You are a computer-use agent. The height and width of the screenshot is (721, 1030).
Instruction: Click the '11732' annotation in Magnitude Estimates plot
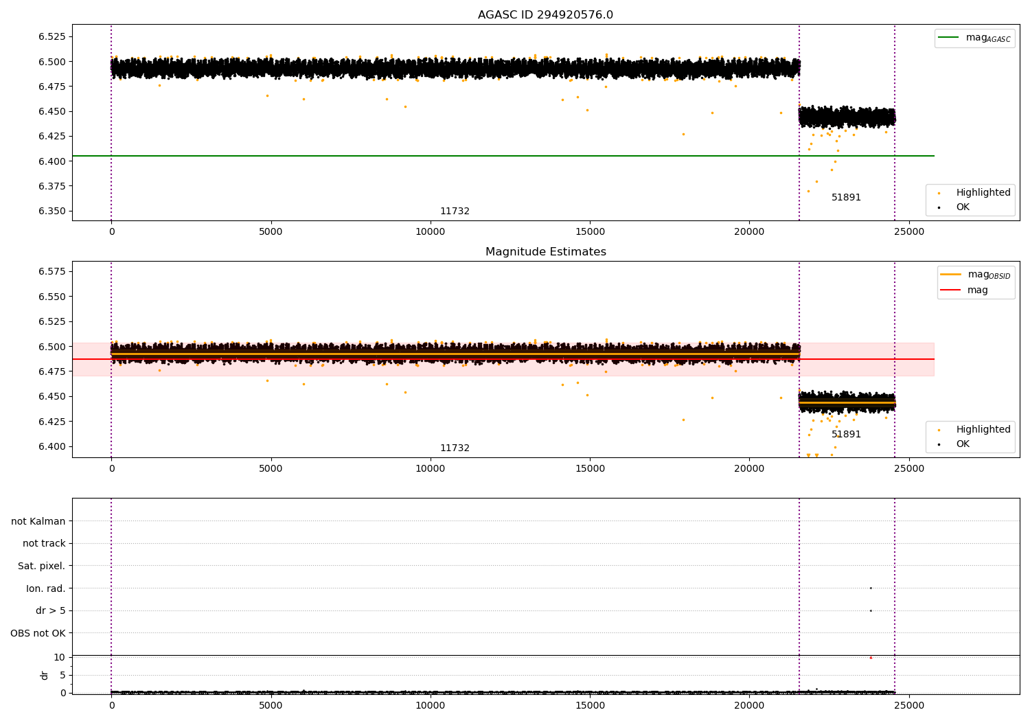[455, 448]
